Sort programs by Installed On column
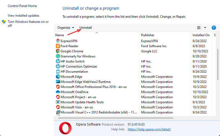 (201, 35)
